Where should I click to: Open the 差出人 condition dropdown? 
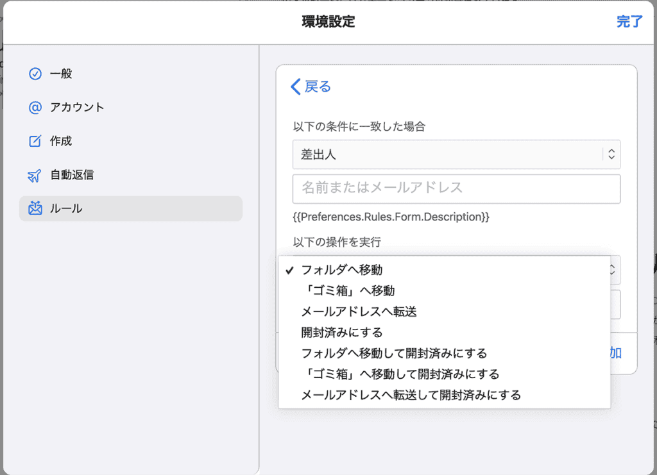[456, 154]
